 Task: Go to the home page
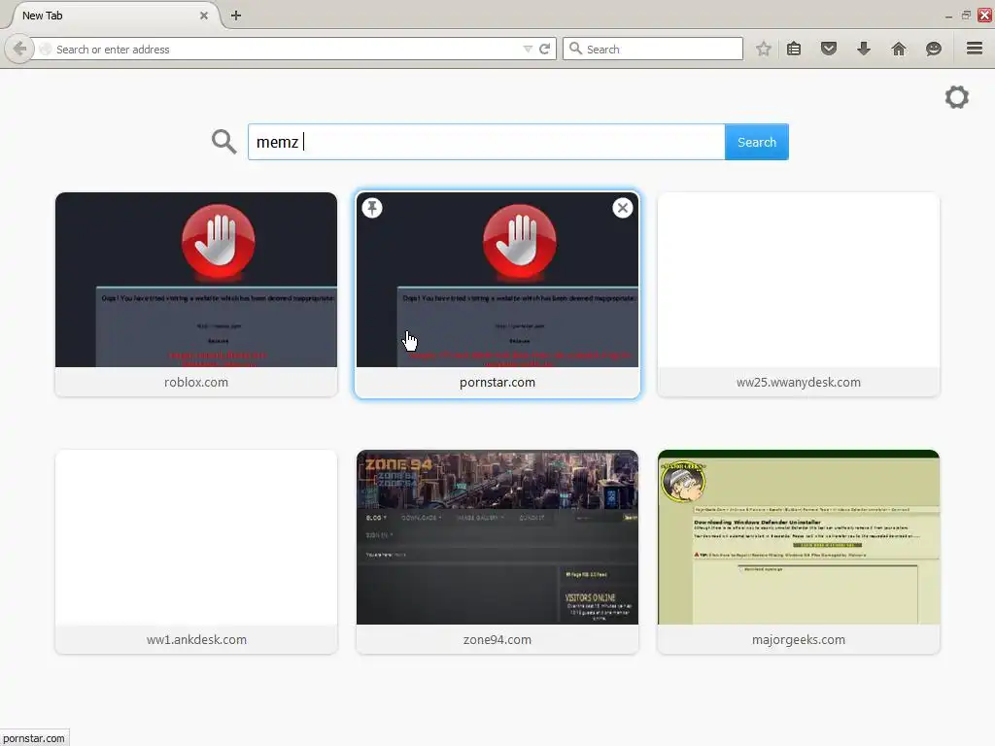tap(899, 49)
